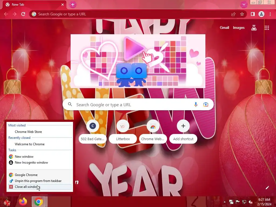Click the Chrome taskbar button
This screenshot has height=207, width=276.
(x=39, y=202)
